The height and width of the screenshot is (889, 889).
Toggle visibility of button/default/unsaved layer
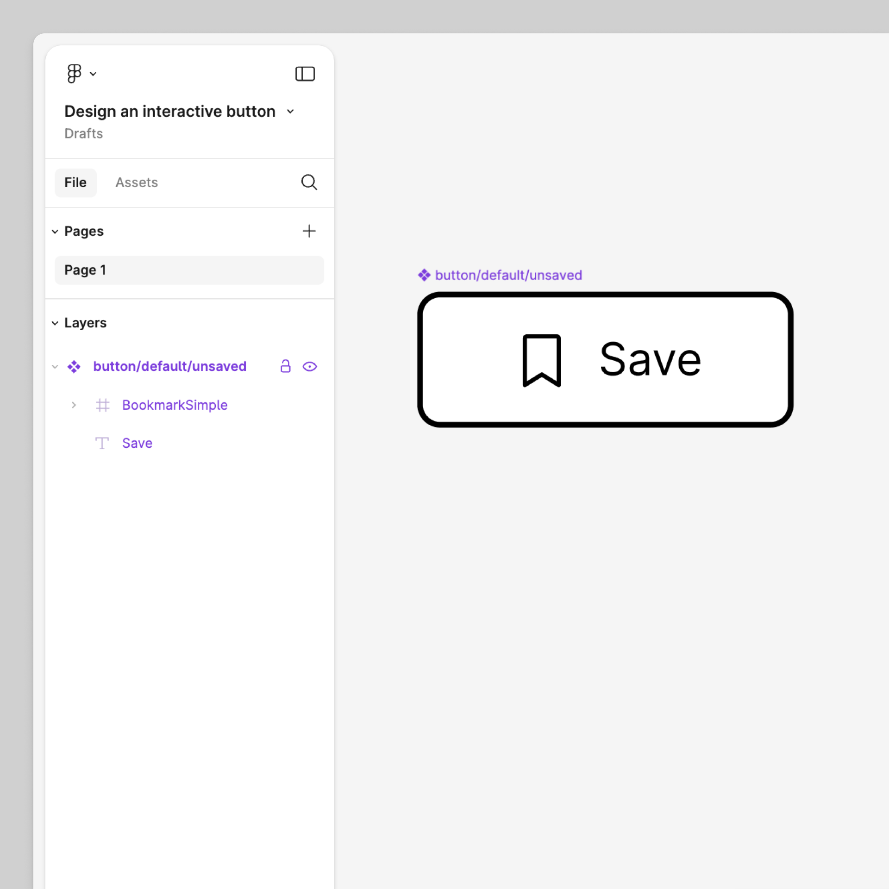310,366
